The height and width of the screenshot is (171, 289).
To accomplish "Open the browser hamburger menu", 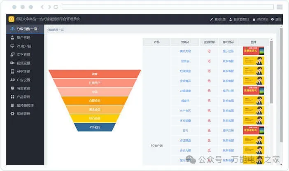I will [280, 7].
